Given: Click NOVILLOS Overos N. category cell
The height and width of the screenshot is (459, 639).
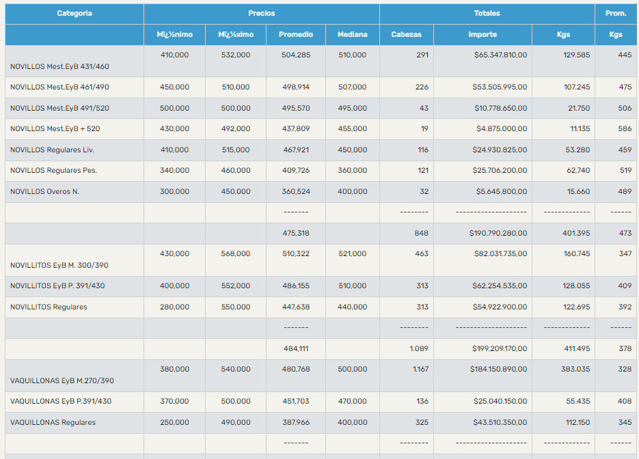Looking at the screenshot, I should 44,192.
